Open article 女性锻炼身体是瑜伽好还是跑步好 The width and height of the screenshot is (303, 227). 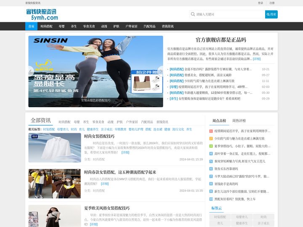tap(210, 99)
